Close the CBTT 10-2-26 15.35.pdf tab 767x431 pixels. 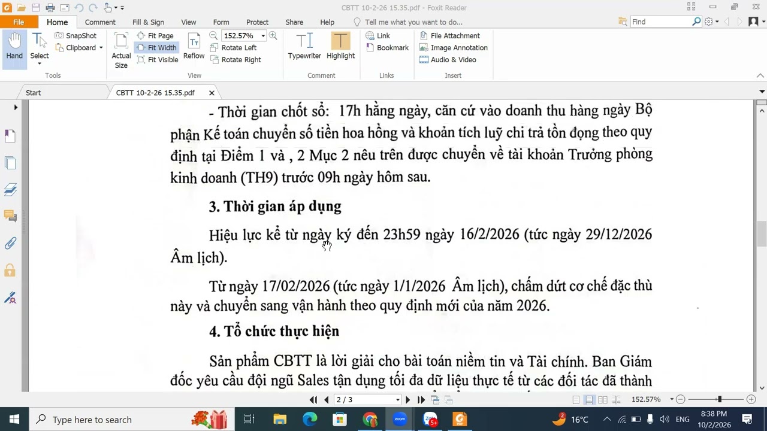click(x=212, y=93)
